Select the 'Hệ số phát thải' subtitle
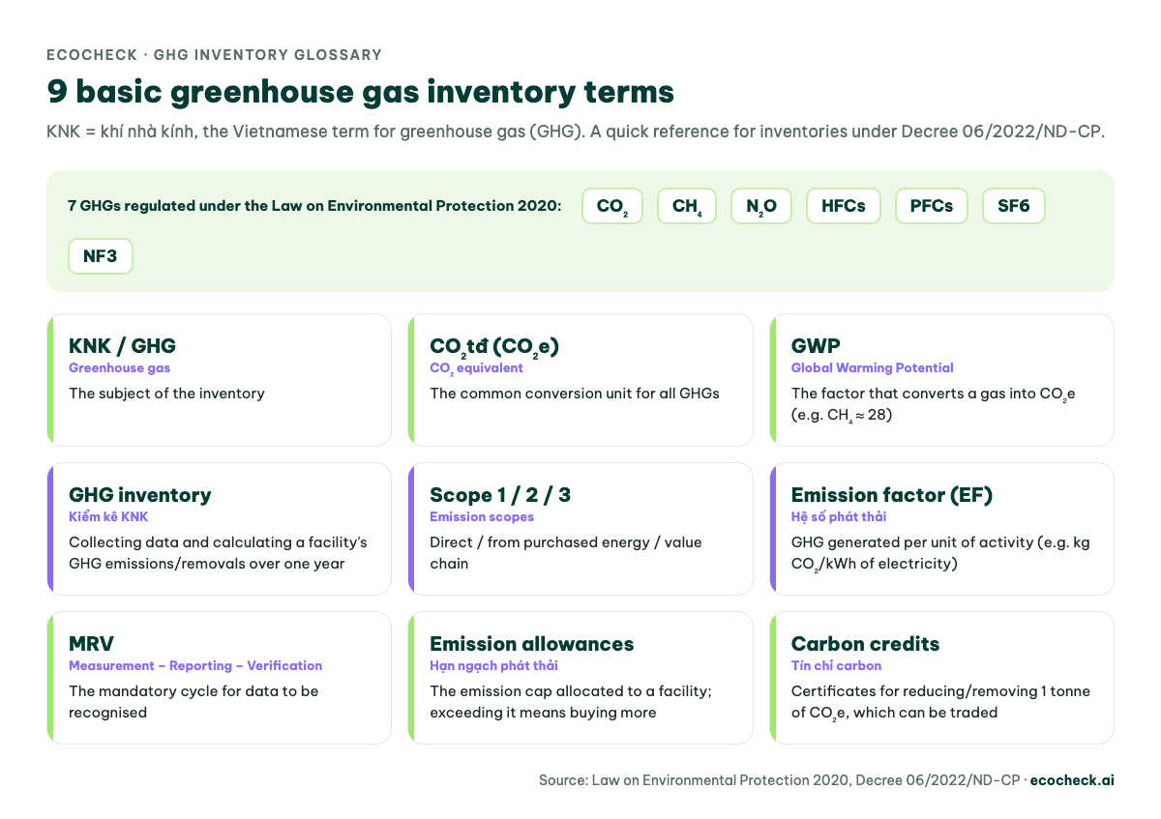1161x819 pixels. coord(839,516)
